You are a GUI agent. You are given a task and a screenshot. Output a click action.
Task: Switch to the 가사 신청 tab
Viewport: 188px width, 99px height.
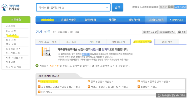pyautogui.click(x=95, y=42)
